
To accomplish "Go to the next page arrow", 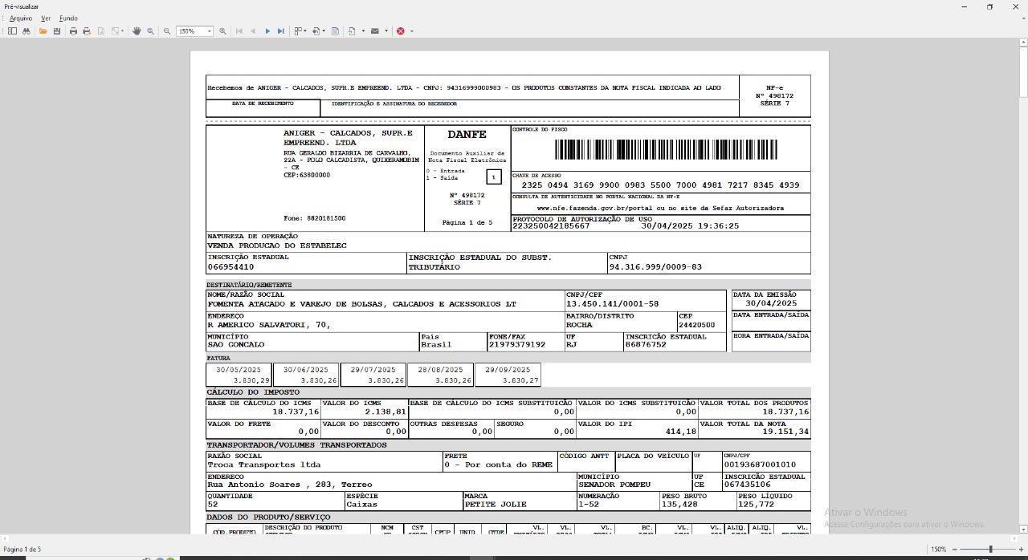I will point(267,31).
